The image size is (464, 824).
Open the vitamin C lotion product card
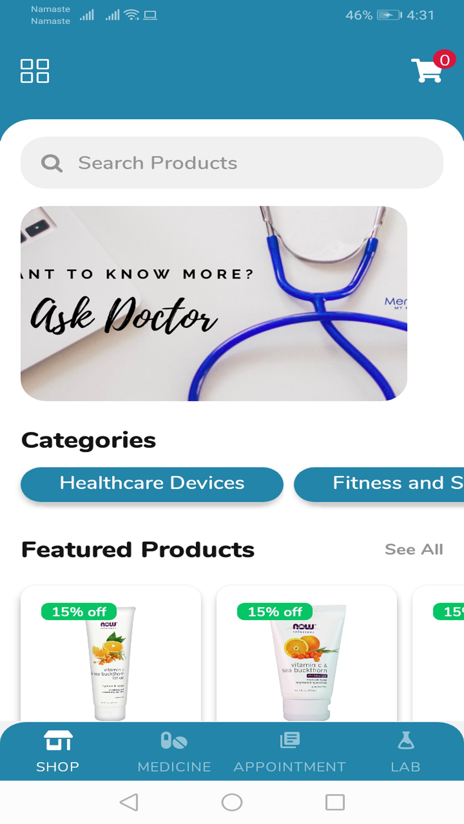pos(111,653)
